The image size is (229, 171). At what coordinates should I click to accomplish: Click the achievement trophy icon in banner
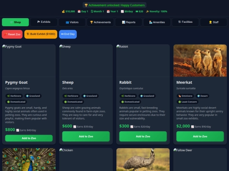pyautogui.click(x=86, y=5)
